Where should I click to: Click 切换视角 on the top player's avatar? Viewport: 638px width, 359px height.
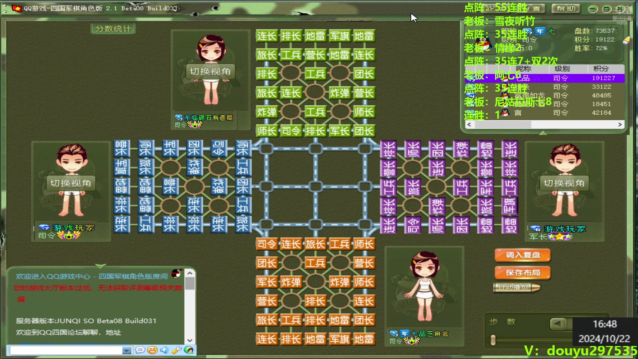(210, 71)
